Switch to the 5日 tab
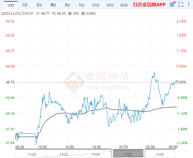Viewport: 193px width, 158px height. tap(25, 5)
